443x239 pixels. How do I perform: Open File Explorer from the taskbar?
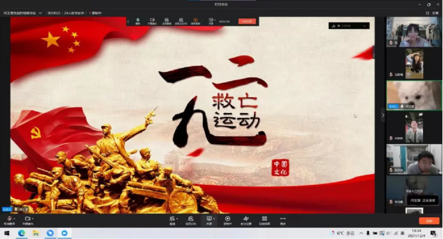point(36,233)
